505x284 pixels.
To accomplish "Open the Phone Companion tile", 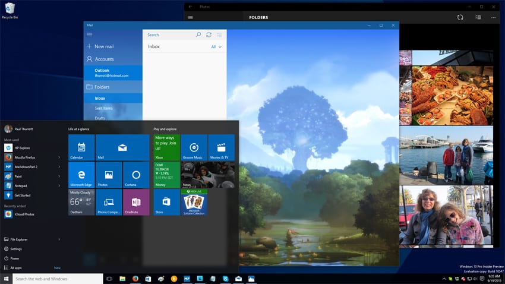I will pyautogui.click(x=109, y=202).
